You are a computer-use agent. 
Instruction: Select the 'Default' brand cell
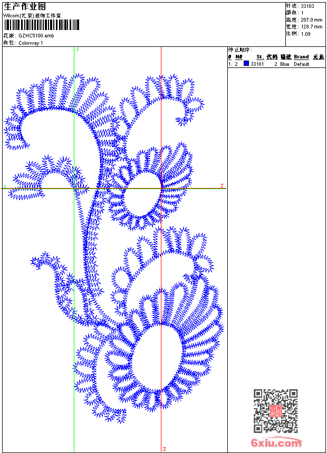click(x=302, y=64)
